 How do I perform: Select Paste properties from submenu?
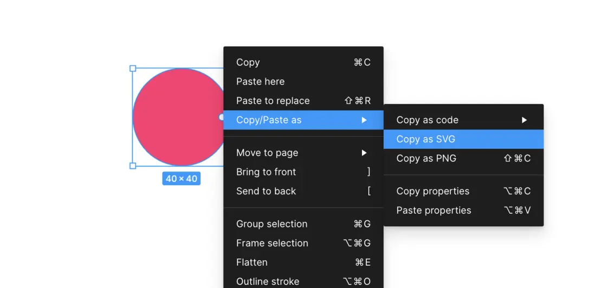pyautogui.click(x=434, y=211)
